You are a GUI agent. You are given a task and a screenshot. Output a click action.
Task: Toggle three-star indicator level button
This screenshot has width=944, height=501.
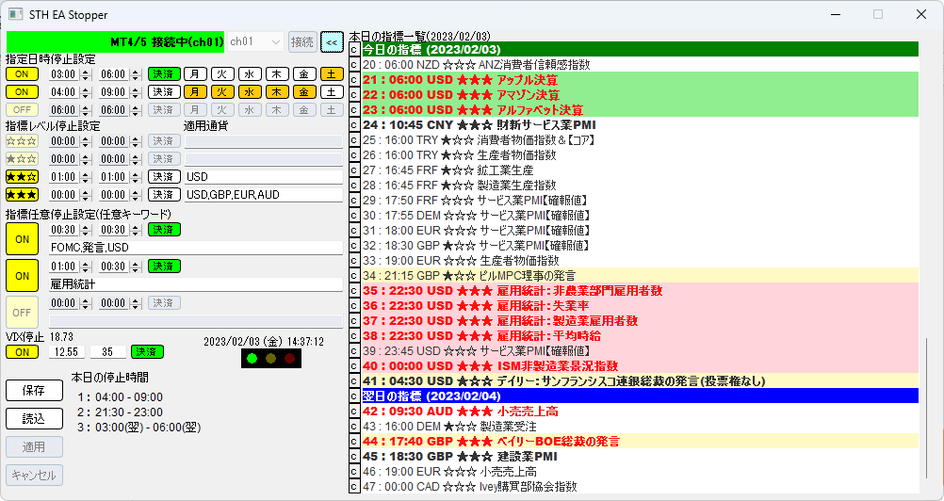[x=23, y=195]
